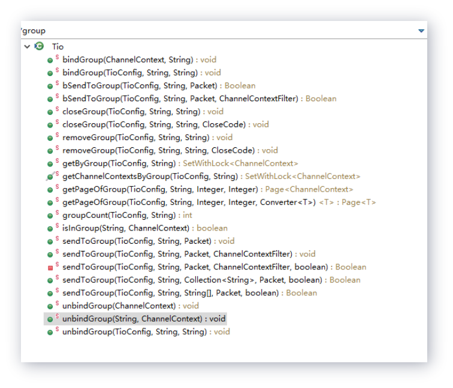Click green icon beside unbindGroup(TioConfig, String, String)
The image size is (453, 388).
(x=50, y=332)
